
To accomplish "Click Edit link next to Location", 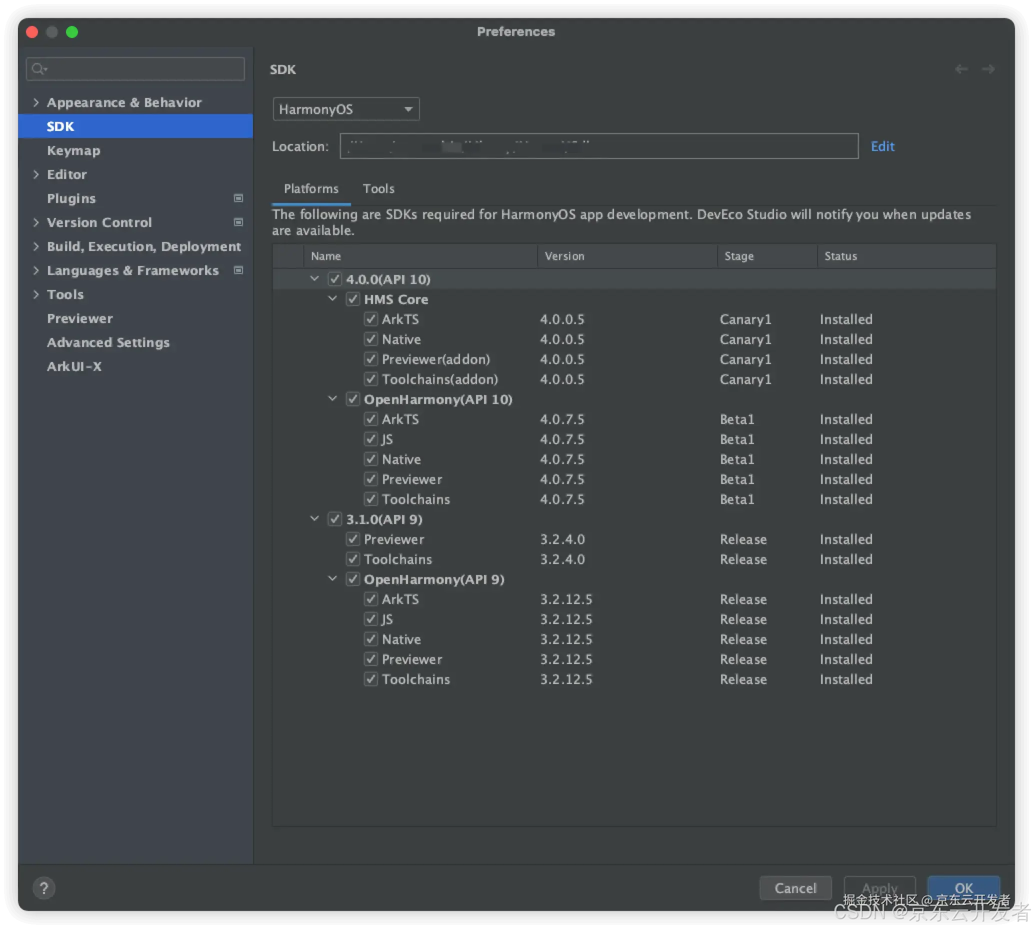I will (882, 146).
